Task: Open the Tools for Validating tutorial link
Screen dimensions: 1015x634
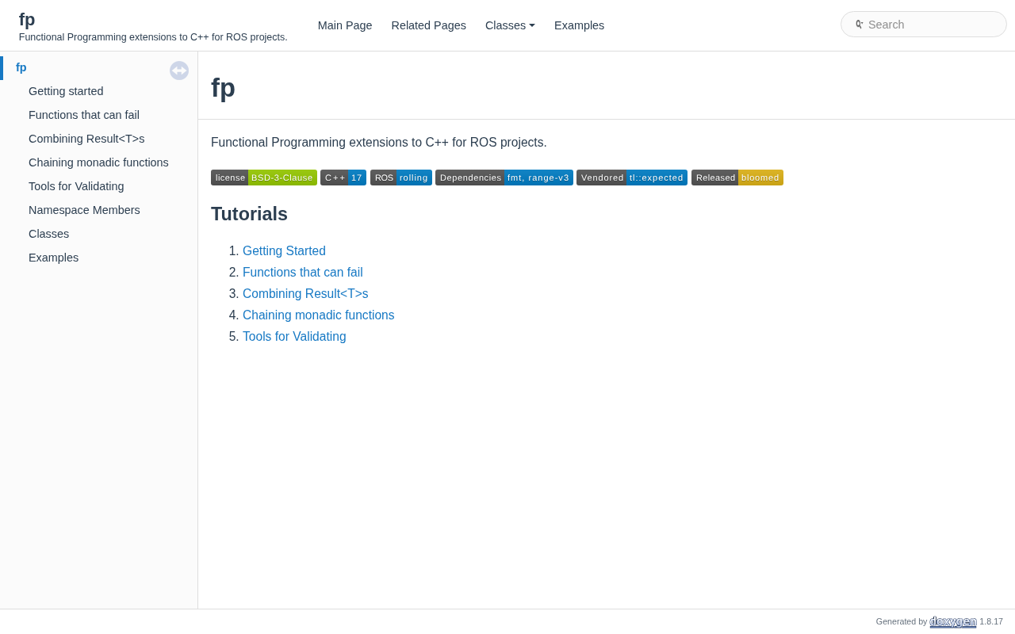Action: pos(294,337)
